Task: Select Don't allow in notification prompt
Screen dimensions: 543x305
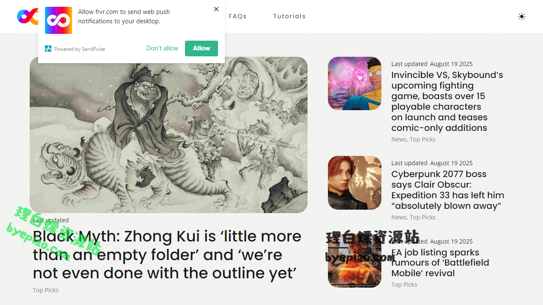Action: point(162,48)
